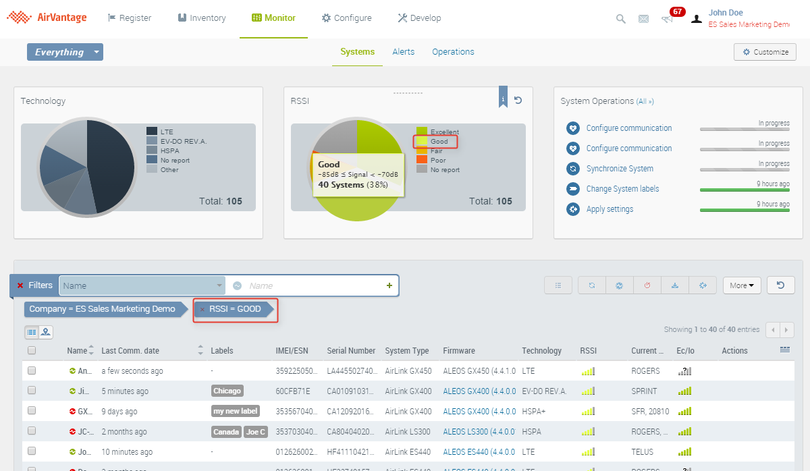The width and height of the screenshot is (810, 471).
Task: Open the messages envelope icon
Action: [x=643, y=19]
